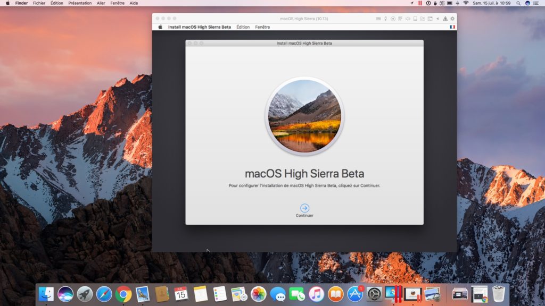
Task: Click the VM USB device icon
Action: point(385,19)
